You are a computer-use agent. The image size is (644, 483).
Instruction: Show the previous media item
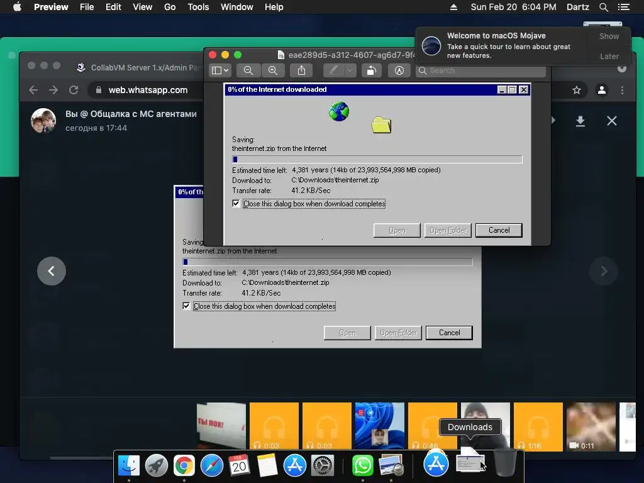tap(52, 271)
